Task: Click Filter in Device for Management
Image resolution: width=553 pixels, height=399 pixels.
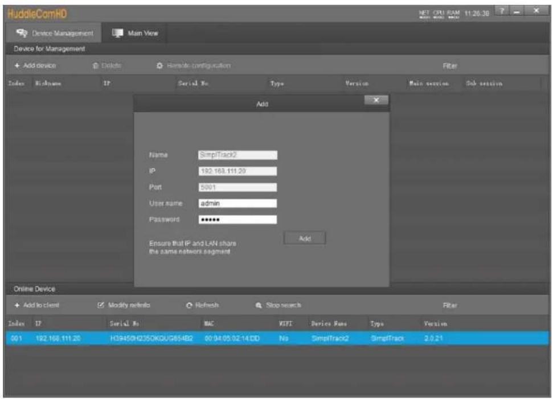Action: tap(450, 66)
